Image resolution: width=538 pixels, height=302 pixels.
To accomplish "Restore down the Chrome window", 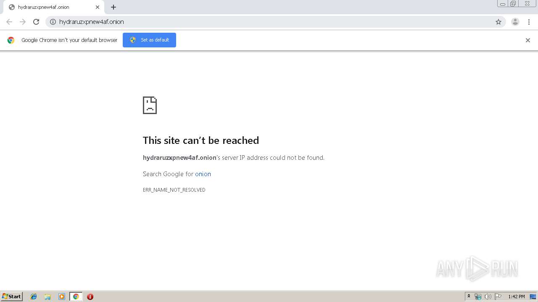I will pos(513,3).
